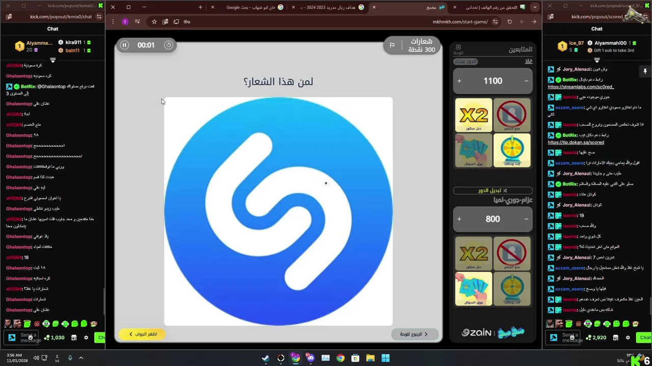Open the browser three-dot menu

[113, 22]
